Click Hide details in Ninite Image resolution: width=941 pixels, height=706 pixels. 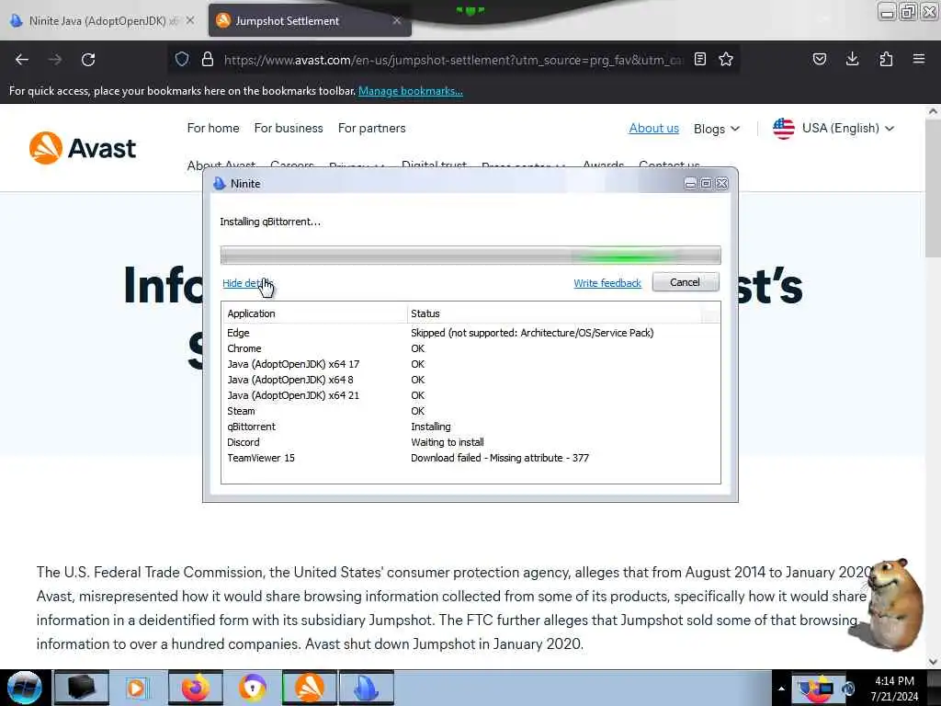click(246, 283)
